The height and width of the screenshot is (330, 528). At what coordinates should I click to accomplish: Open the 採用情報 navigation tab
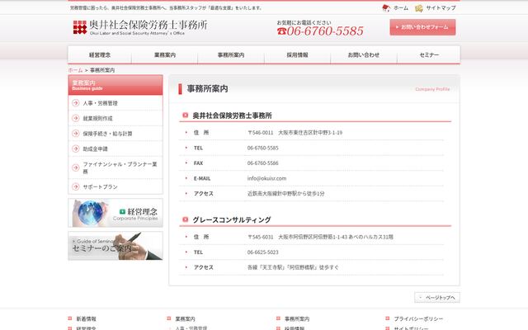point(297,55)
